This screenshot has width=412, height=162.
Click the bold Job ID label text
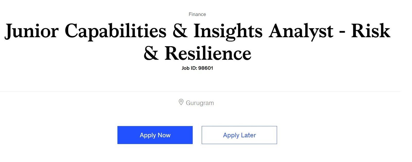[x=189, y=68]
